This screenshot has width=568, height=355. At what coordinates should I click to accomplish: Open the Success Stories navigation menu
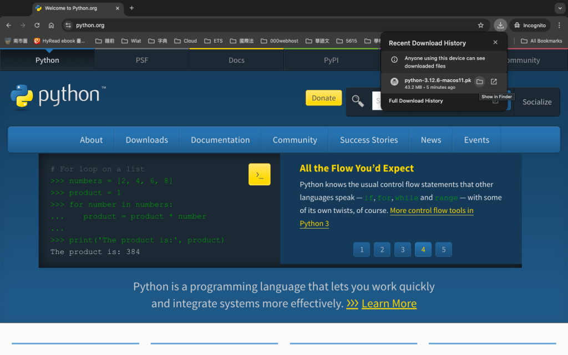tap(369, 140)
